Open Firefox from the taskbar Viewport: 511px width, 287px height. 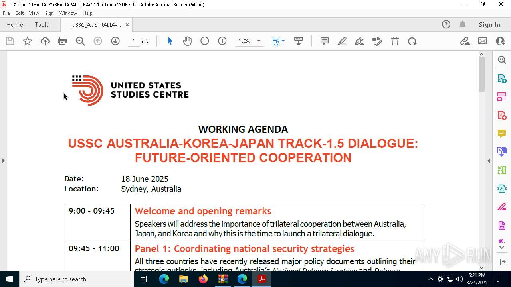point(203,279)
